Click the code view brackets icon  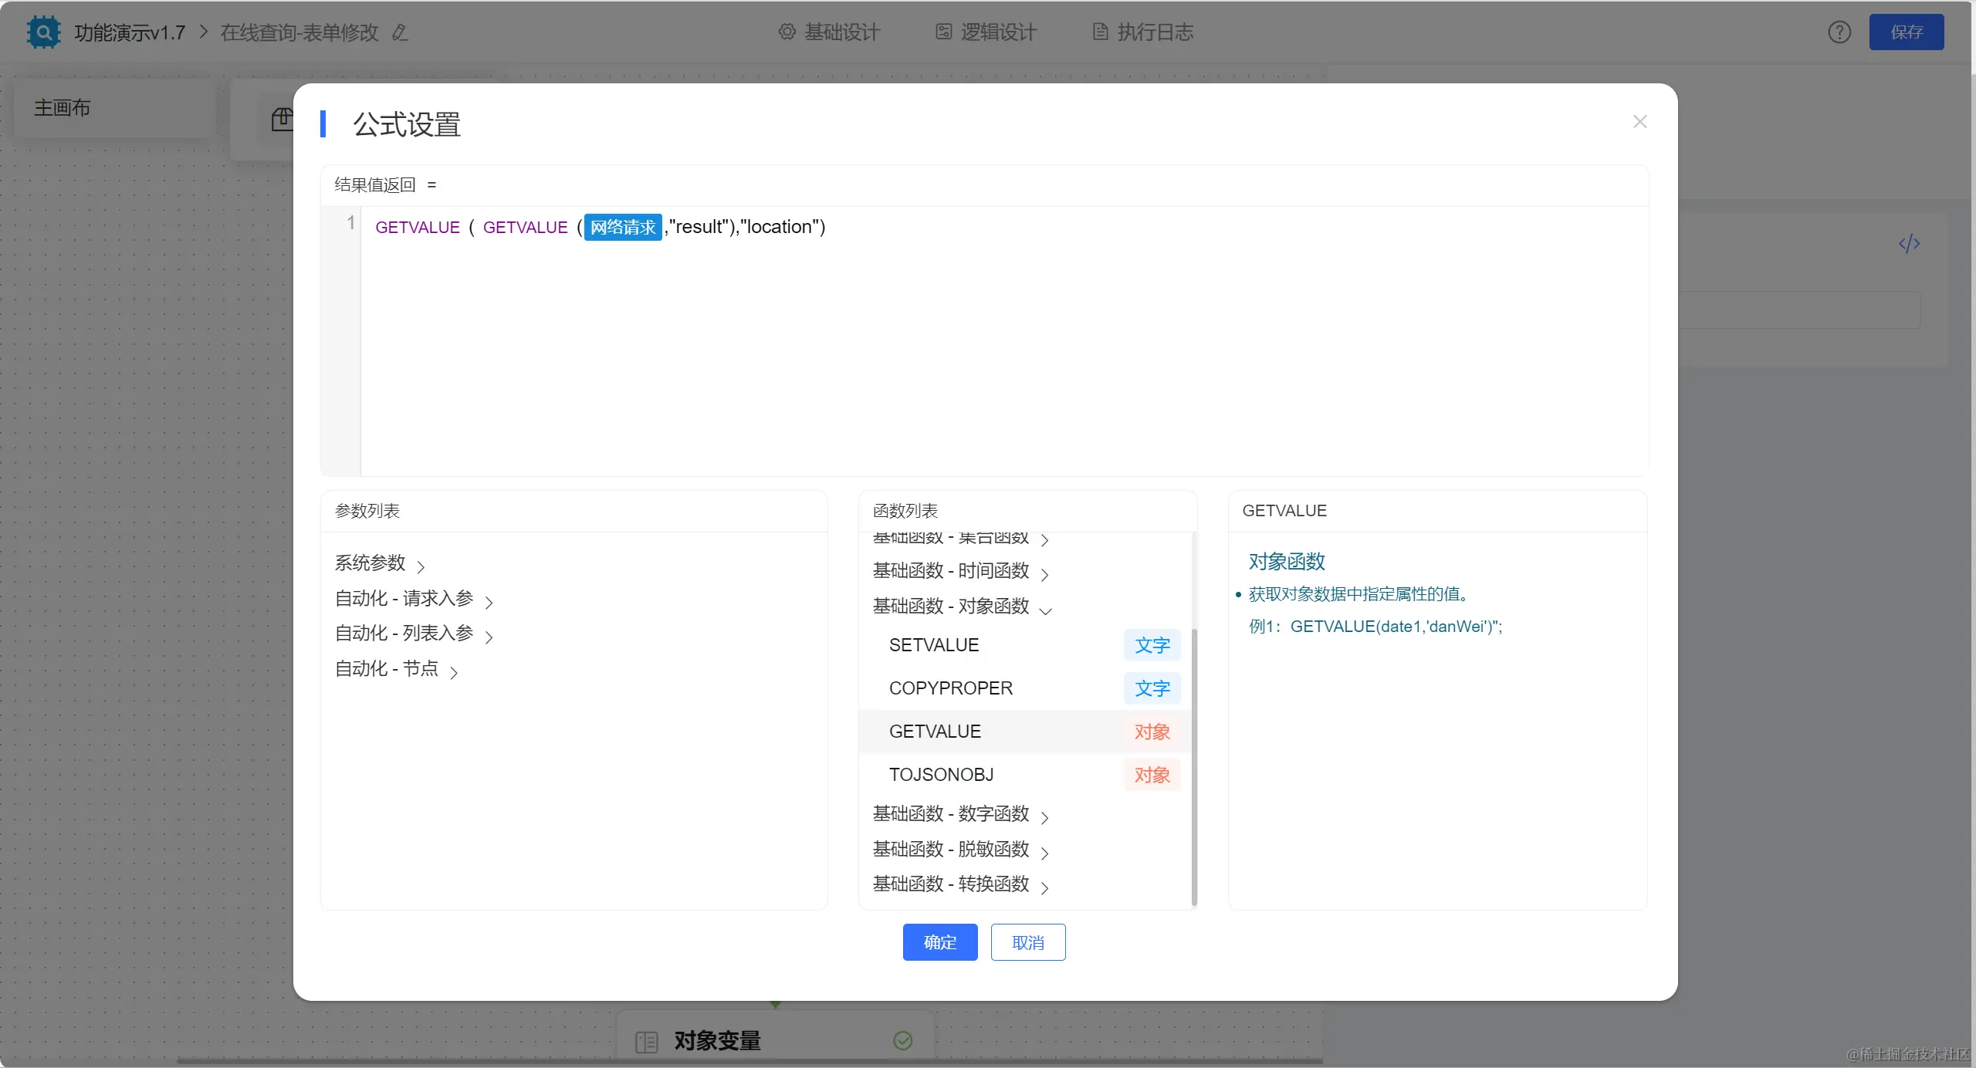pos(1909,244)
